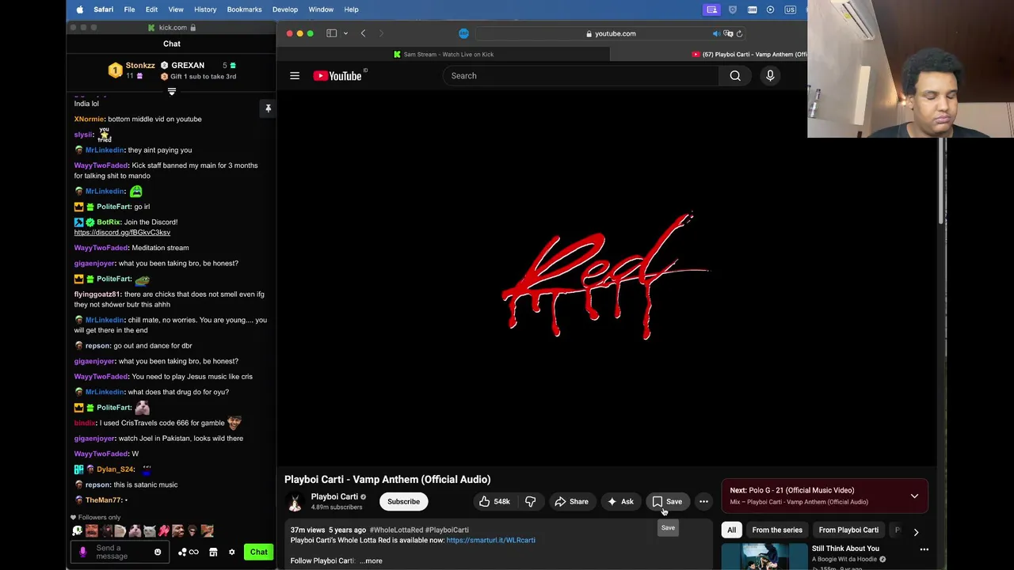The image size is (1014, 570).
Task: Go back in Safari history
Action: (363, 33)
